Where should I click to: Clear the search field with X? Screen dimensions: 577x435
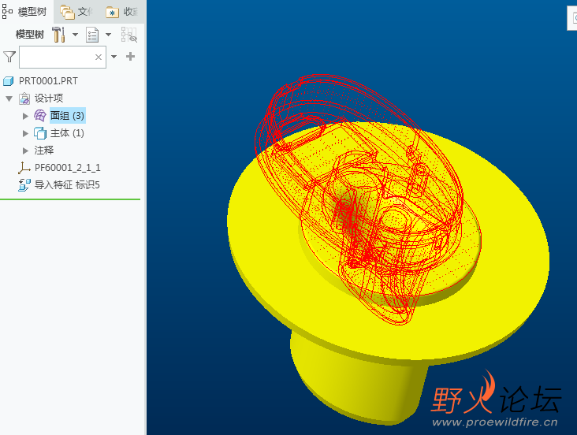tap(99, 57)
